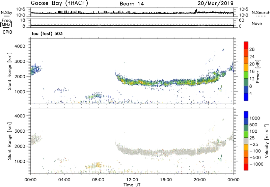This screenshot has width=270, height=187.
Task: Click the '18' frequency axis tick label
Action: click(x=23, y=20)
